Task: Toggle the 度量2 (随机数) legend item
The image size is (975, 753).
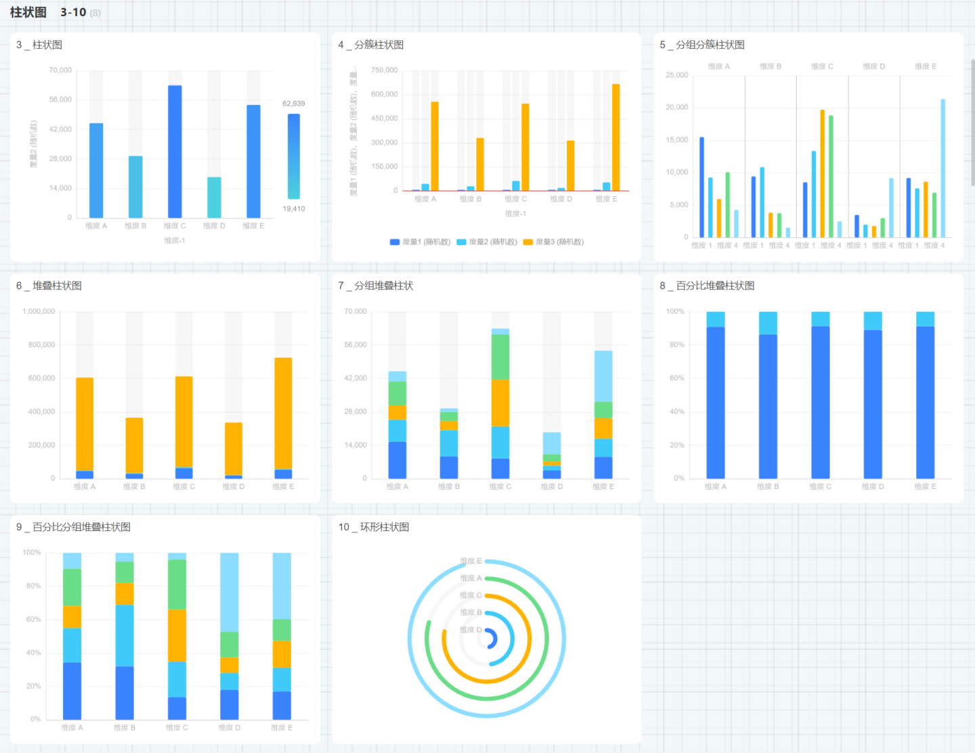Action: pos(487,242)
